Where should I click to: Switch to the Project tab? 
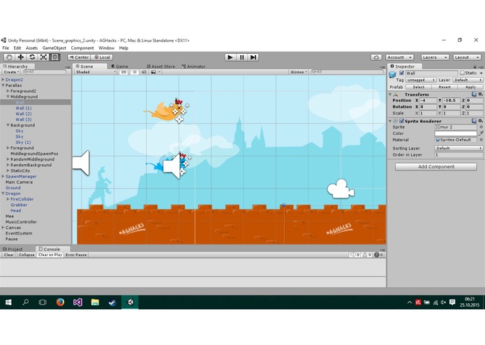pyautogui.click(x=13, y=249)
